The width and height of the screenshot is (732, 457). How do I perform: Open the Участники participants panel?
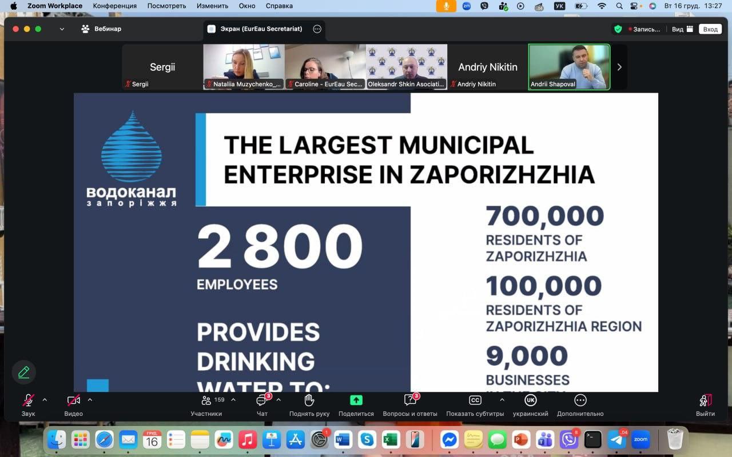[x=206, y=401]
